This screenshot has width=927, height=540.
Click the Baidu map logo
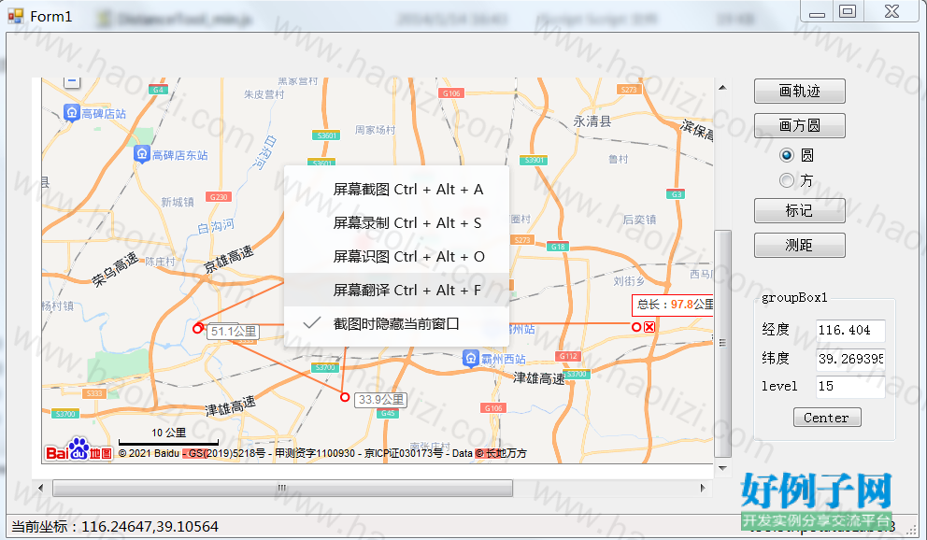(78, 450)
